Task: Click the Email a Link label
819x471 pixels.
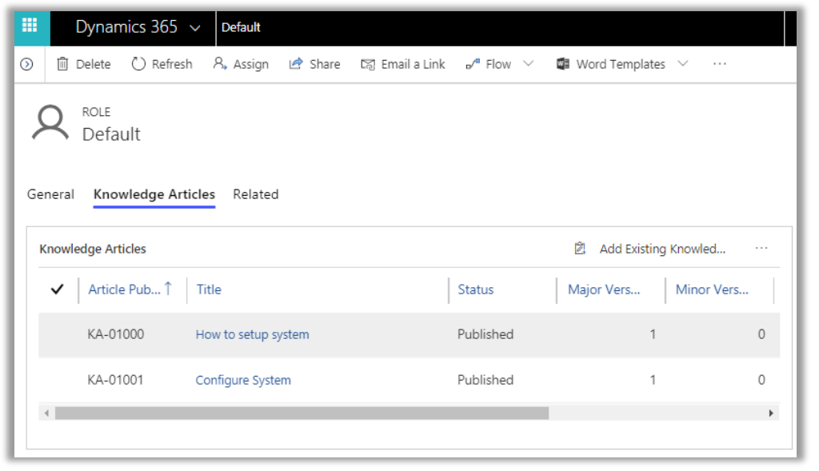Action: 413,64
